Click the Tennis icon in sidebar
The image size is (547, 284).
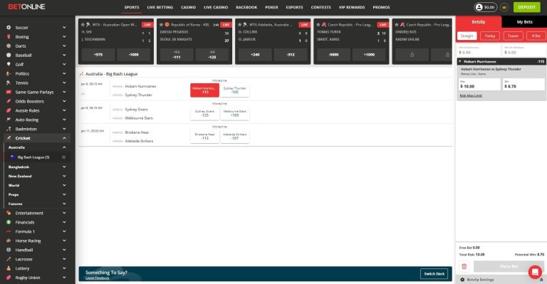[9, 83]
